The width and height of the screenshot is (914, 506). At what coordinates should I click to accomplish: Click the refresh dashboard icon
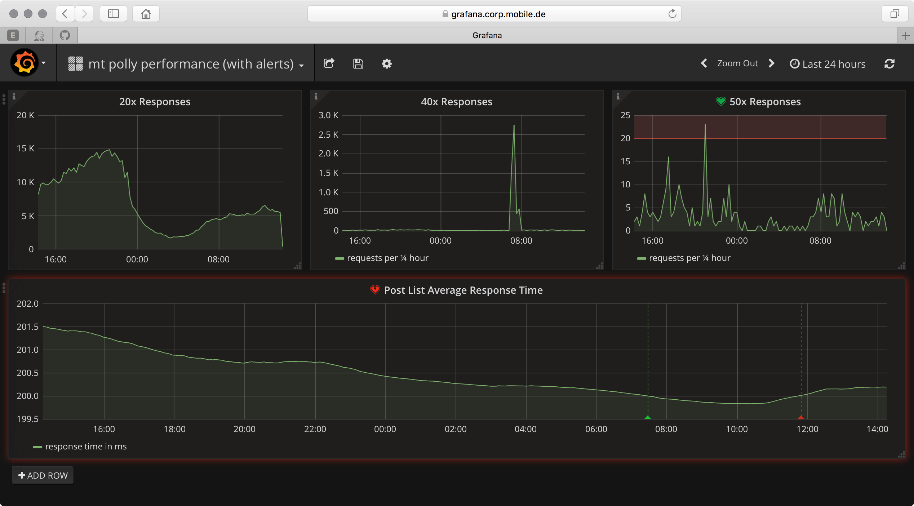coord(889,64)
